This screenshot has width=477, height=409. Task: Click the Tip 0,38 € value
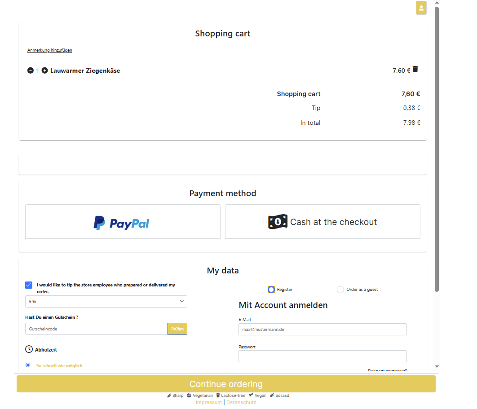pyautogui.click(x=411, y=108)
